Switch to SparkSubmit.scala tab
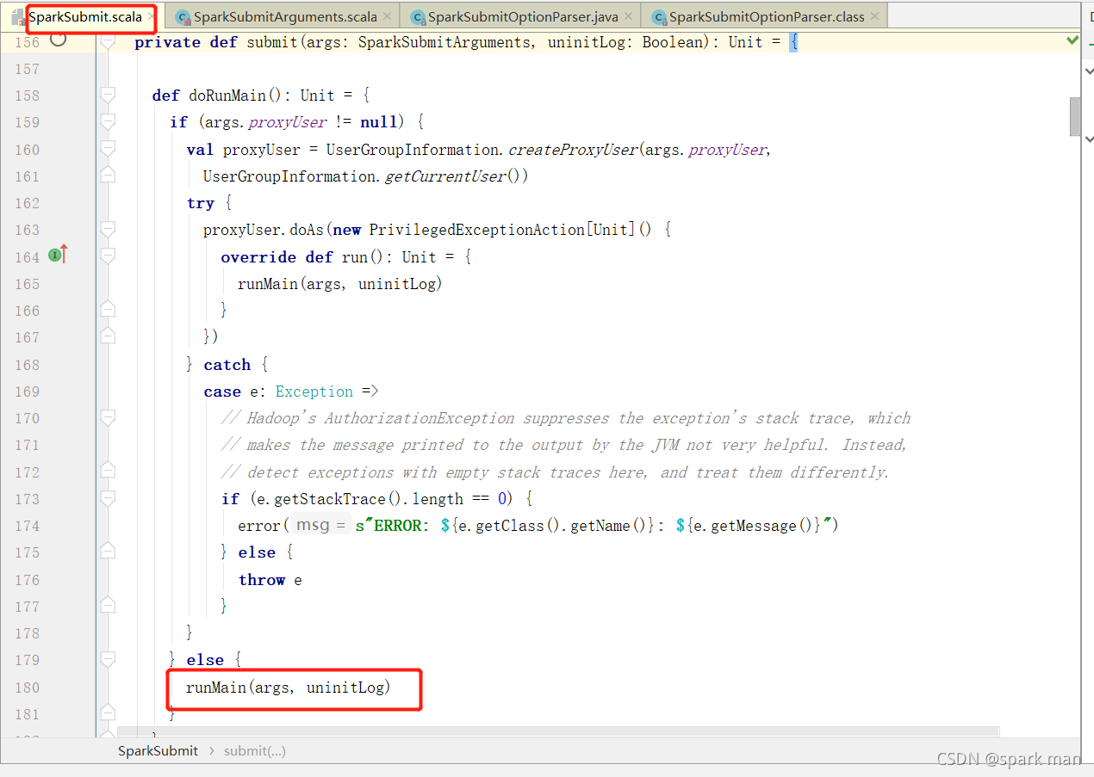Image resolution: width=1094 pixels, height=777 pixels. [x=84, y=17]
